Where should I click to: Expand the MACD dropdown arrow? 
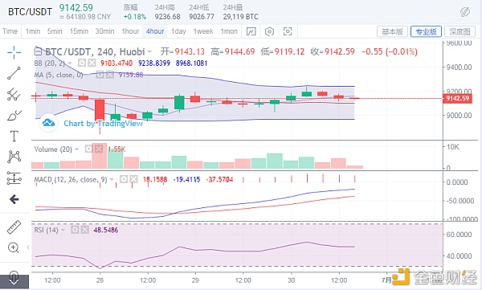[112, 179]
